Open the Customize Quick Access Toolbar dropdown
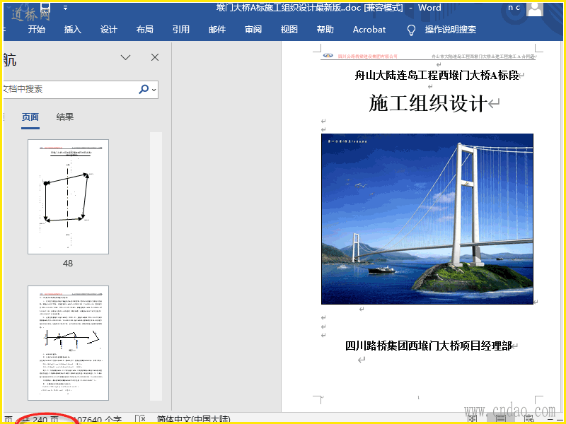 pyautogui.click(x=65, y=8)
